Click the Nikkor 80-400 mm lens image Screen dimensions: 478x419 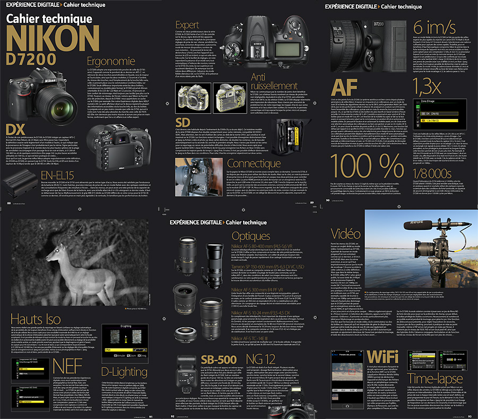(x=186, y=255)
